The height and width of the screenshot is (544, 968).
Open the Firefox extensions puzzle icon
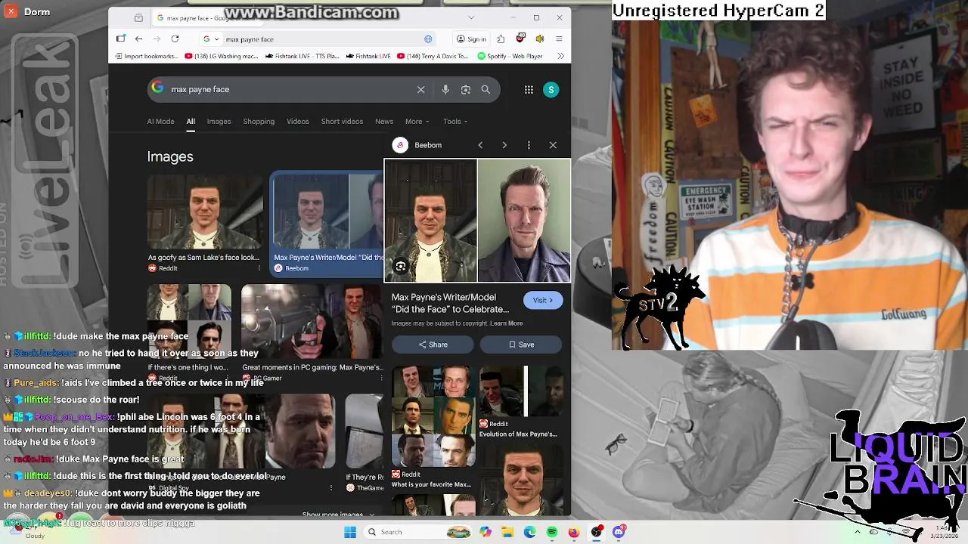tap(501, 39)
